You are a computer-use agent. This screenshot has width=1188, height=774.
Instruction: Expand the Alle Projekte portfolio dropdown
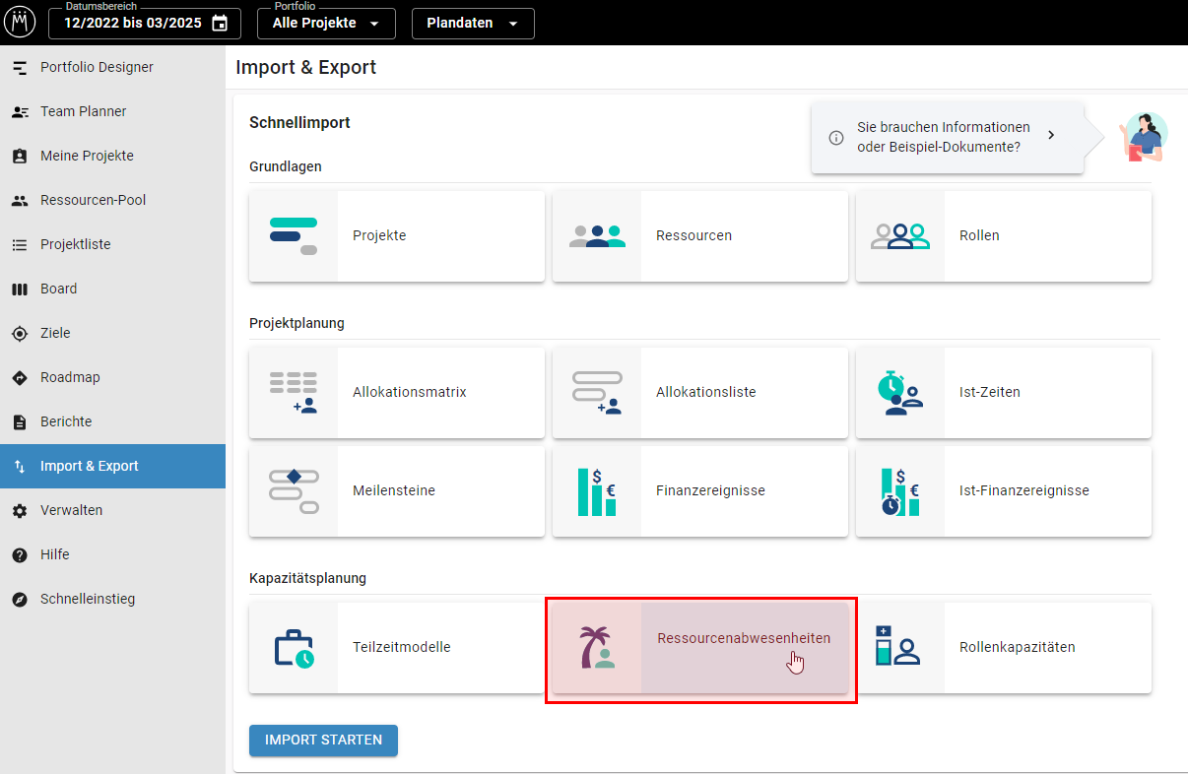[x=326, y=24]
